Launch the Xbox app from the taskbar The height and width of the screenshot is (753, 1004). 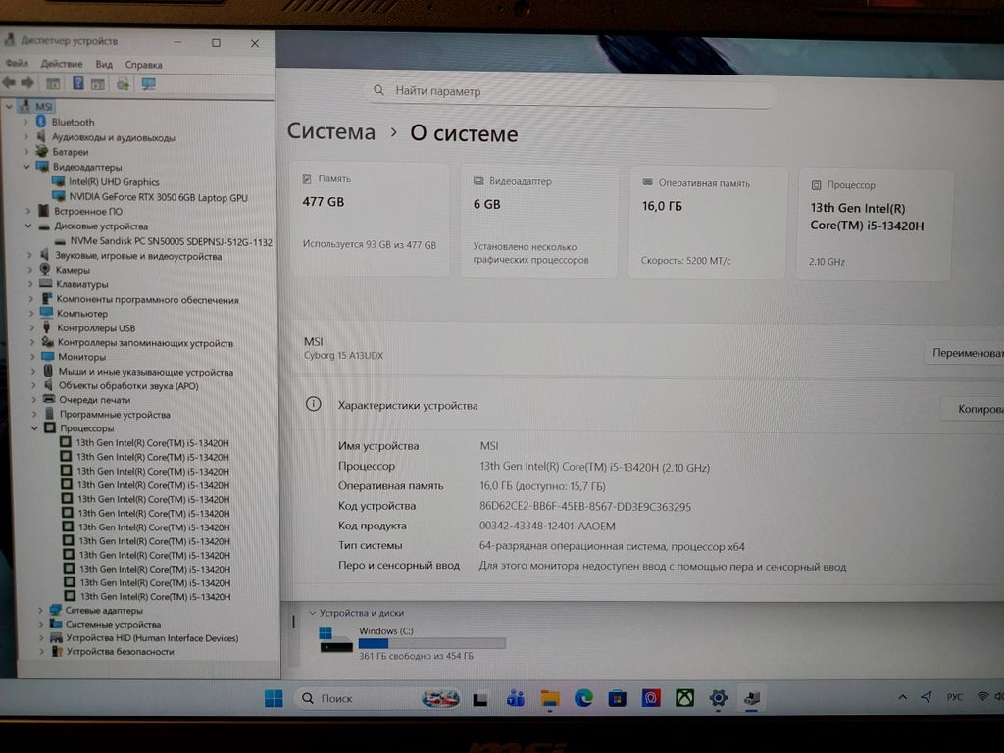pyautogui.click(x=684, y=698)
